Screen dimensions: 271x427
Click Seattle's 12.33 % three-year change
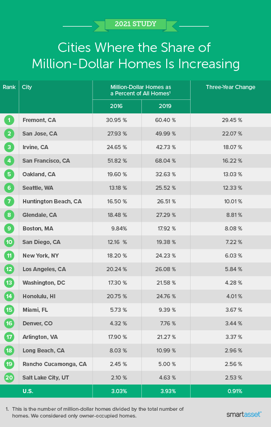[233, 188]
